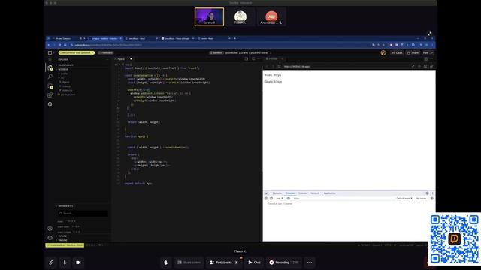Collapse the src folder in file tree
Screen dimensions: 481x270
point(62,78)
